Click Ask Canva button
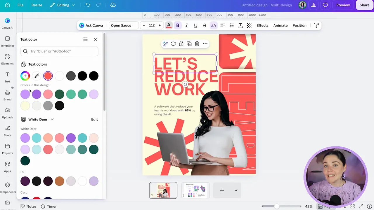 click(x=91, y=25)
